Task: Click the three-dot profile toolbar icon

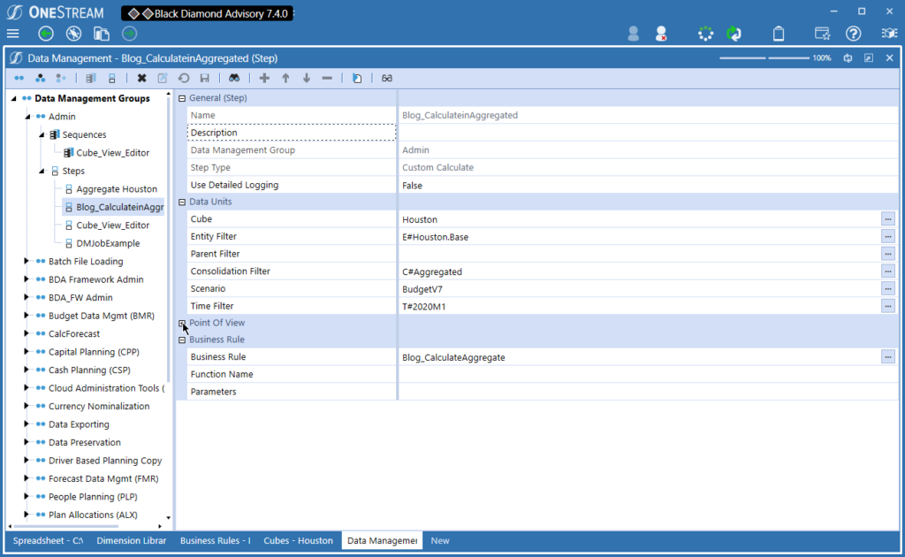Action: tap(40, 78)
